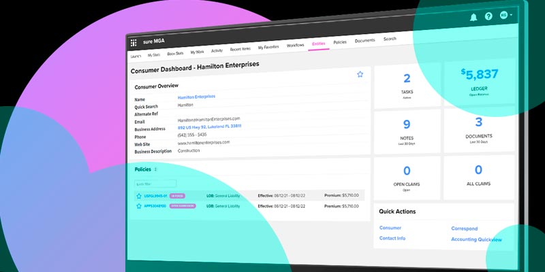
Task: Select the My Stats tab
Action: click(x=154, y=55)
